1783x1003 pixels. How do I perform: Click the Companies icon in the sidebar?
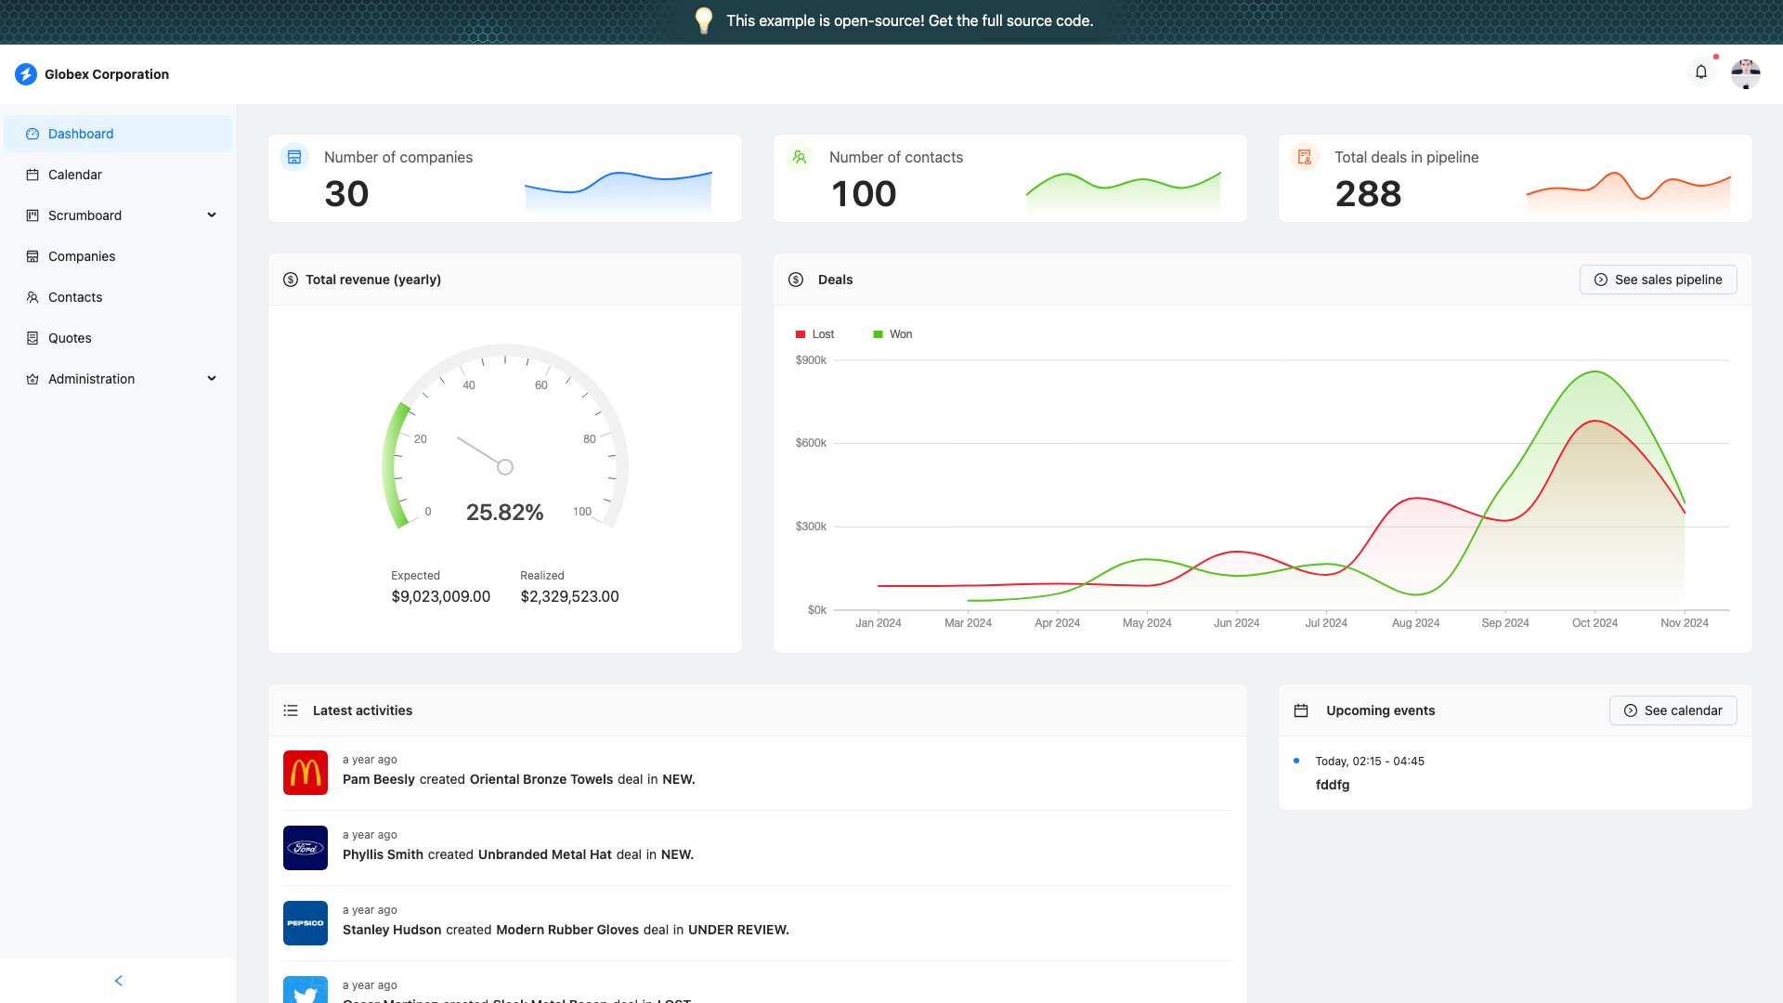[33, 256]
